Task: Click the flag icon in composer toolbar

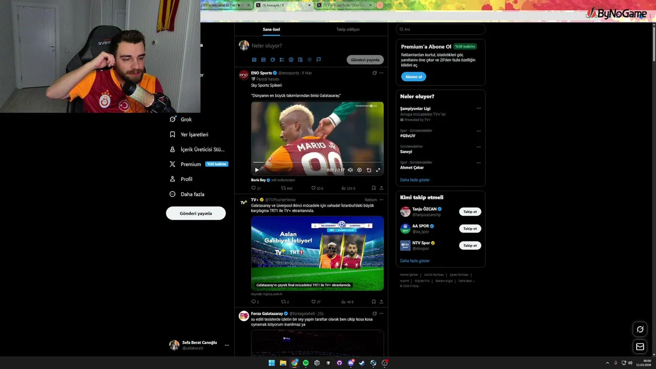Action: tap(319, 60)
